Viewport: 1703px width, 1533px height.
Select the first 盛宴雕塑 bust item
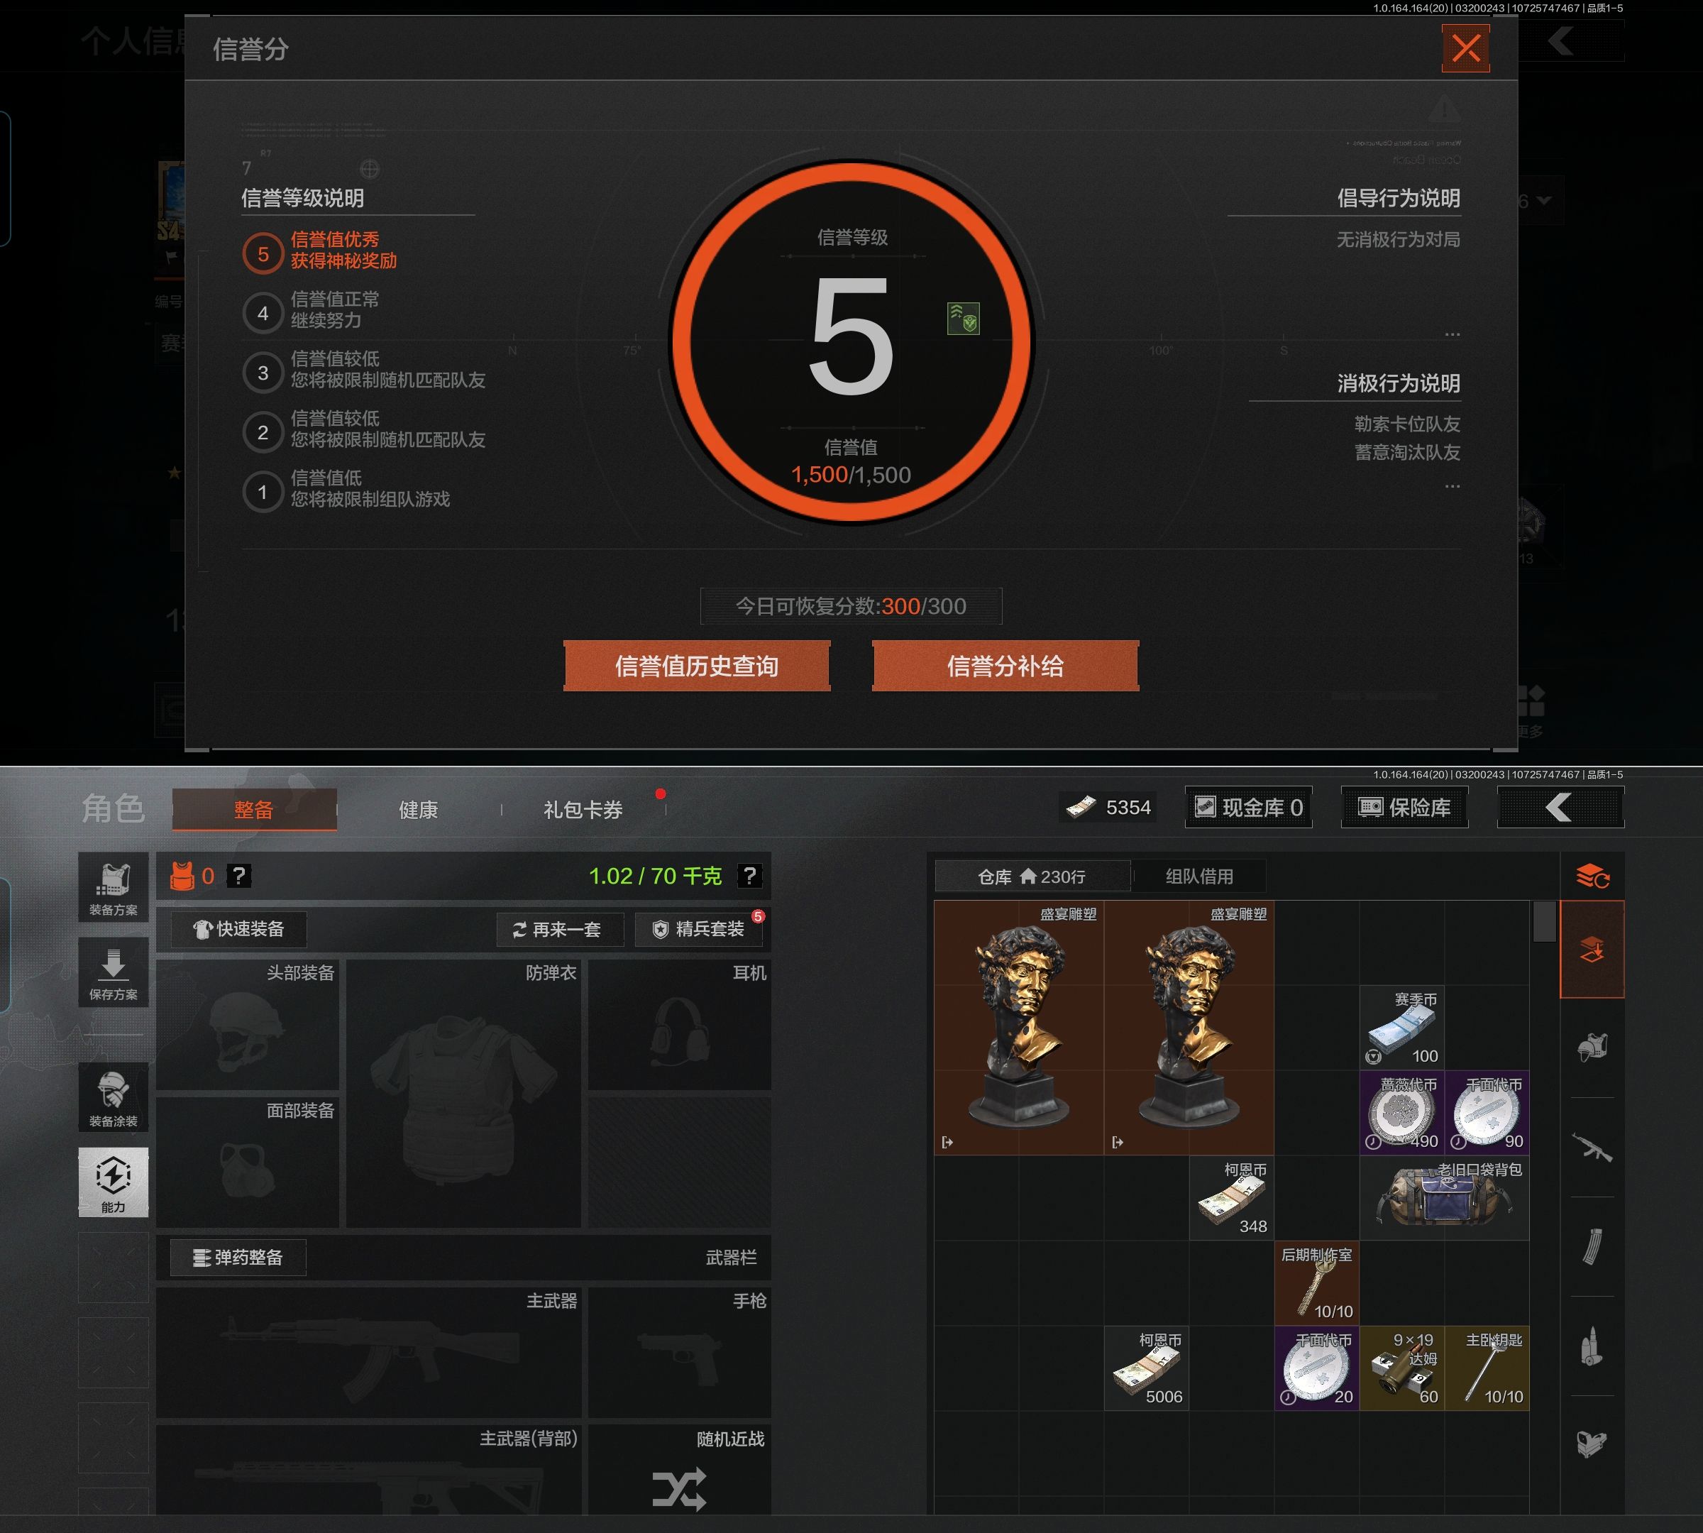(x=1018, y=1028)
